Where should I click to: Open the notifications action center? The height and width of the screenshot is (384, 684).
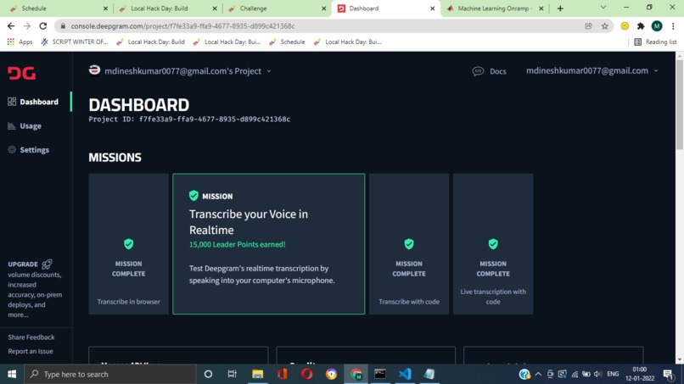click(x=668, y=374)
